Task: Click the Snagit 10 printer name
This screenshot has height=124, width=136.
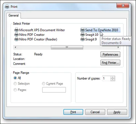Action: (x=92, y=35)
